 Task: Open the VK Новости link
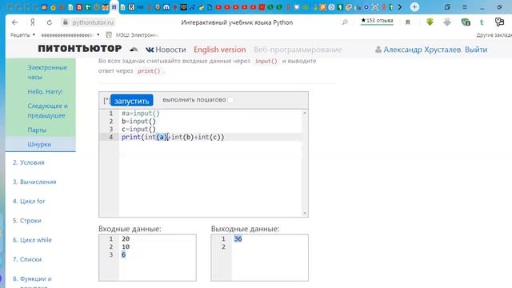[166, 50]
